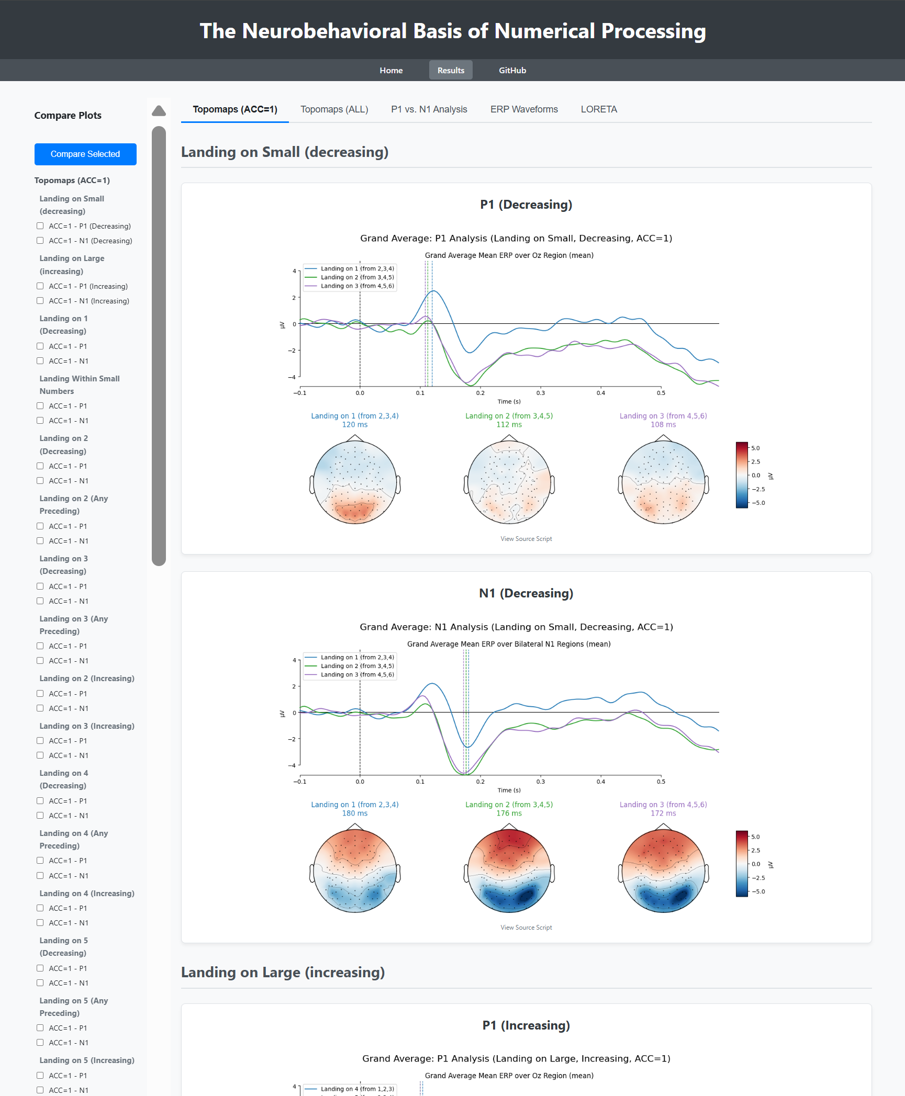Switch to the P1 vs. N1 Analysis tab
This screenshot has width=905, height=1096.
[x=429, y=109]
